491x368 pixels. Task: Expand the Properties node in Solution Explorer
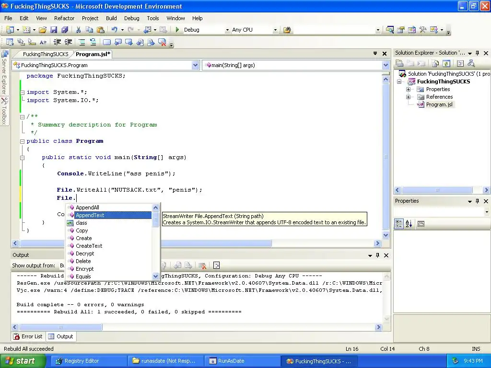409,89
